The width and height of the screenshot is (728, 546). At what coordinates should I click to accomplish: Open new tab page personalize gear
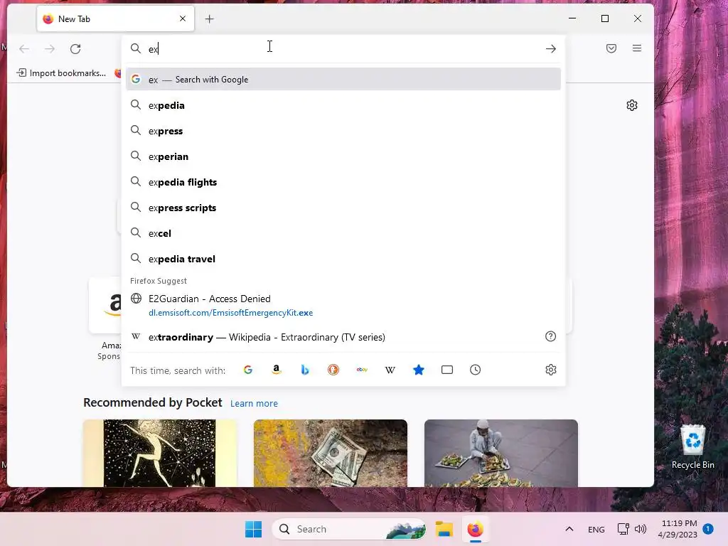pos(632,105)
